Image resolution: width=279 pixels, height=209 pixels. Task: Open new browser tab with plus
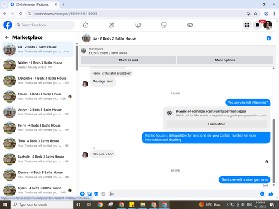coord(64,4)
